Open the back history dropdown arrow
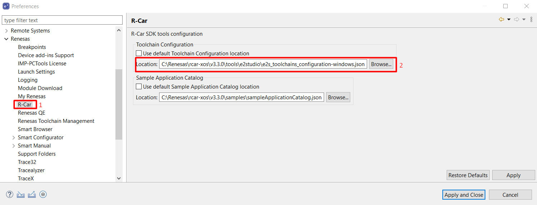Image resolution: width=537 pixels, height=205 pixels. 509,20
